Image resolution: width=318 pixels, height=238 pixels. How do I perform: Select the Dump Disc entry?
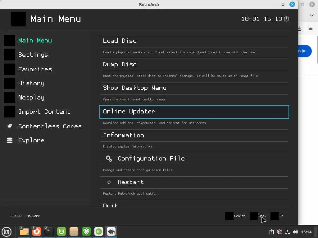point(194,65)
